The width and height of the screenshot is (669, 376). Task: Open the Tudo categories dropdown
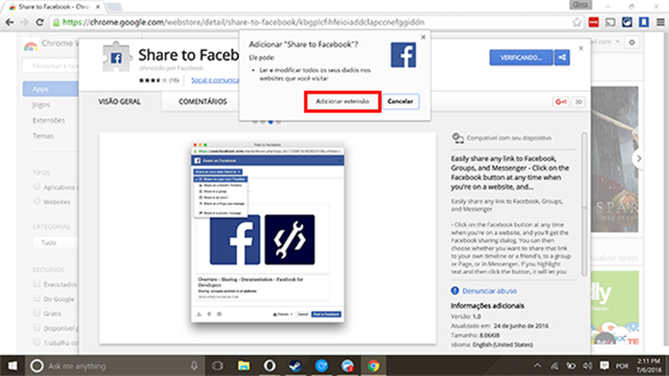point(56,242)
